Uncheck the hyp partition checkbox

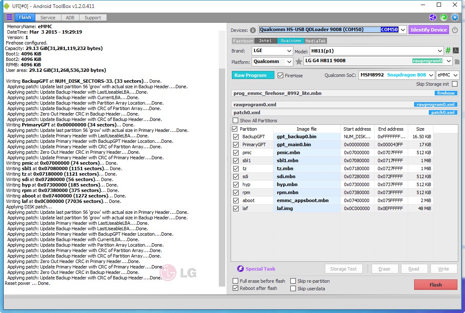point(236,184)
